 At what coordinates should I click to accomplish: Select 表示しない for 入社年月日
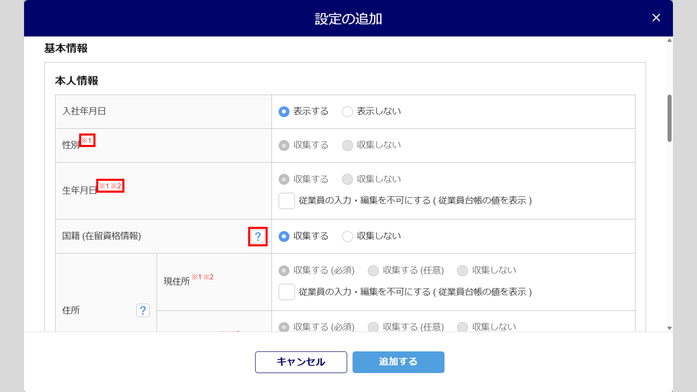click(347, 112)
